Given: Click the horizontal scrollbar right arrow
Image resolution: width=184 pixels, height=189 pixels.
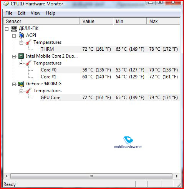Looking at the screenshot, I should tap(177, 176).
